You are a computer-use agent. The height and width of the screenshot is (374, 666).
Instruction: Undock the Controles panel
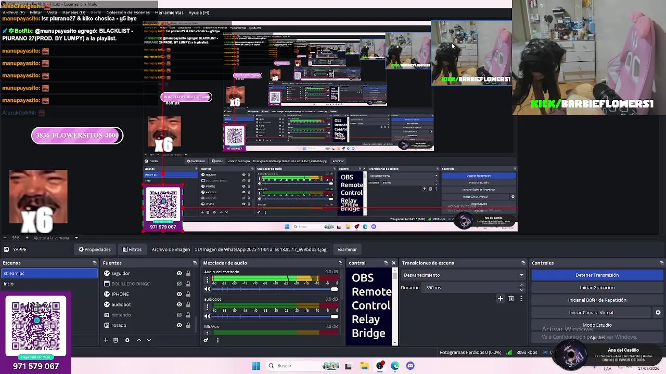[x=661, y=263]
